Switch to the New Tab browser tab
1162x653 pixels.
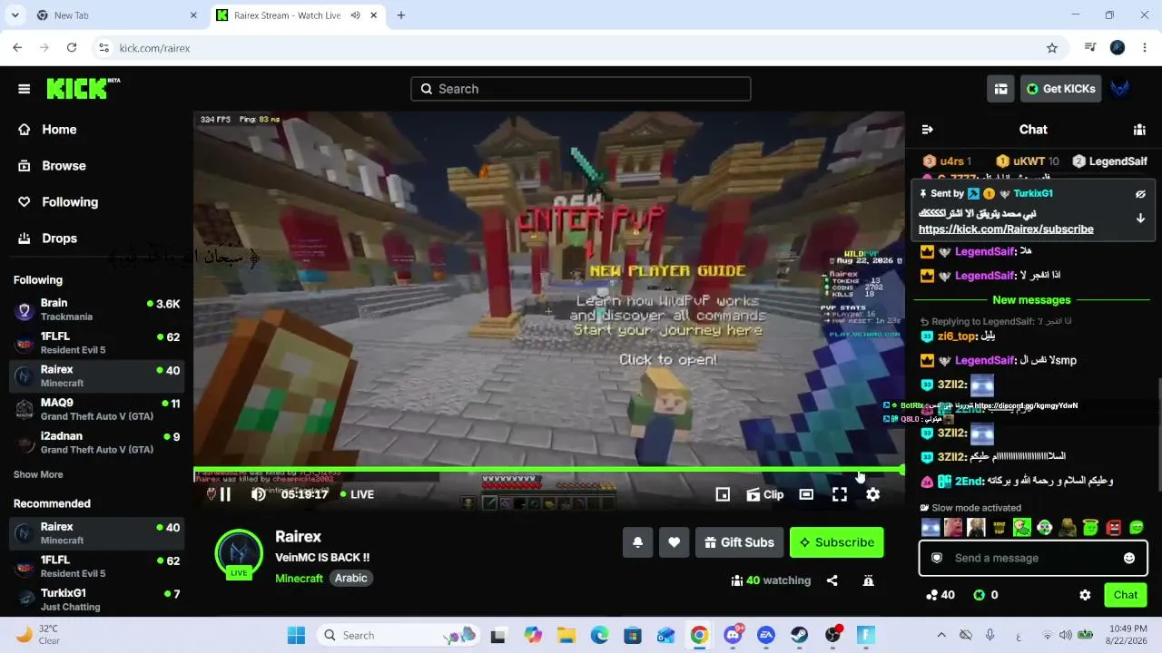point(114,15)
